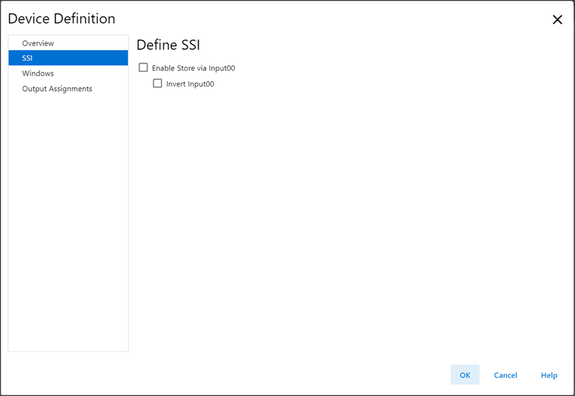Click the 'Enable Store via Input00' label text

tap(193, 68)
